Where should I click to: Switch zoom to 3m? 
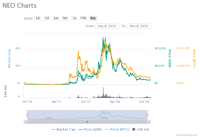[x=65, y=18]
